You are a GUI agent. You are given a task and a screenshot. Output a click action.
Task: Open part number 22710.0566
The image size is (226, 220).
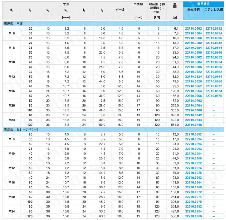[x=194, y=38]
